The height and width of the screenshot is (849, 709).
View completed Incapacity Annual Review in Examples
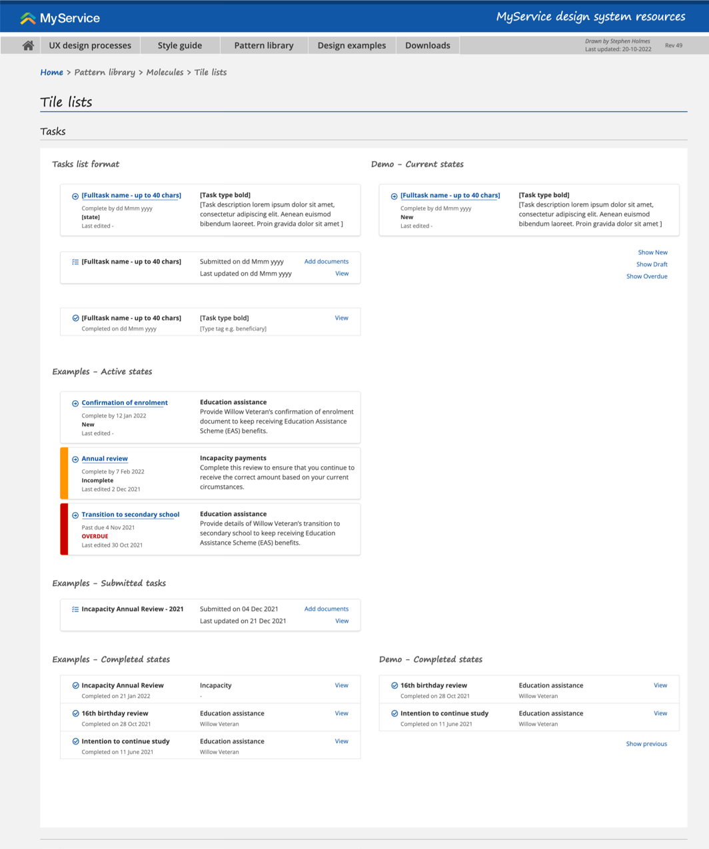coord(341,685)
